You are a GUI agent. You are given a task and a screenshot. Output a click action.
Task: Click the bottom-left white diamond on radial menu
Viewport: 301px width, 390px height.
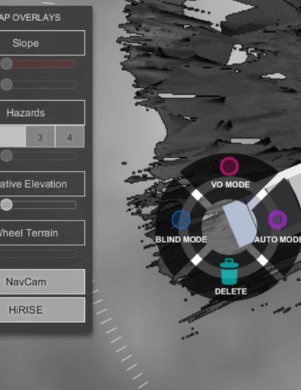(x=197, y=260)
